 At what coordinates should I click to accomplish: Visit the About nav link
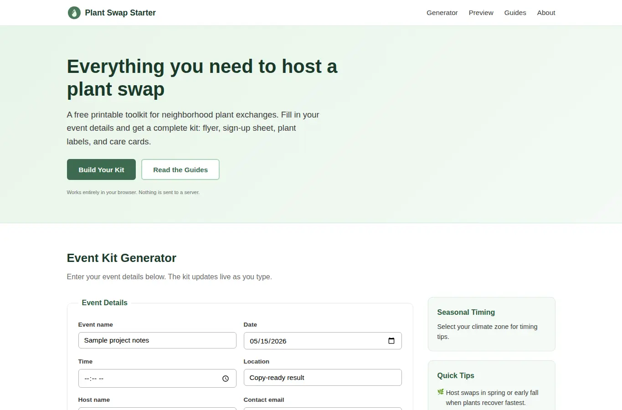click(x=546, y=13)
